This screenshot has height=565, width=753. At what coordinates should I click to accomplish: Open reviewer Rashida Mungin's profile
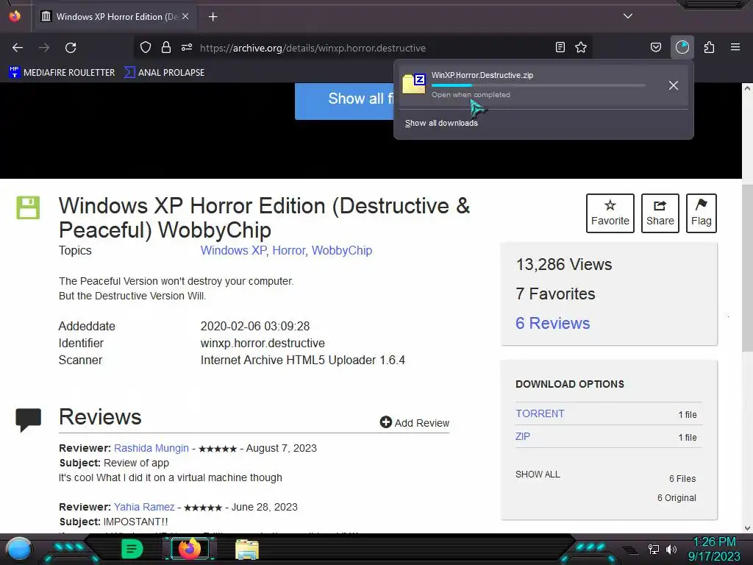coord(151,448)
